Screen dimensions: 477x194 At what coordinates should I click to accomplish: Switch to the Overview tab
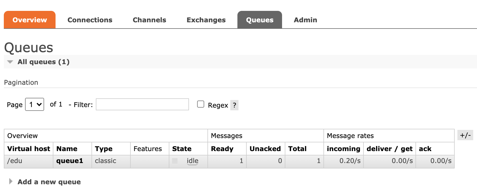pyautogui.click(x=30, y=20)
